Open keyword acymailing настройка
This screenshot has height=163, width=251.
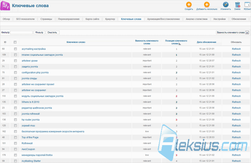(34, 49)
